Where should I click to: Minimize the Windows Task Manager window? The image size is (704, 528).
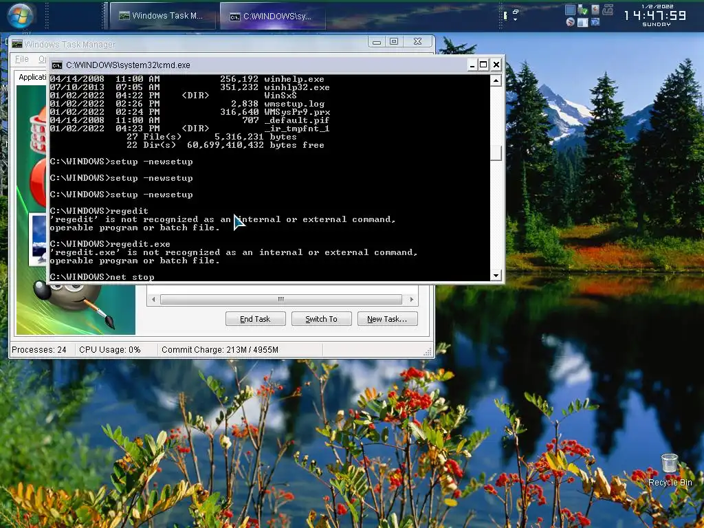coord(376,42)
